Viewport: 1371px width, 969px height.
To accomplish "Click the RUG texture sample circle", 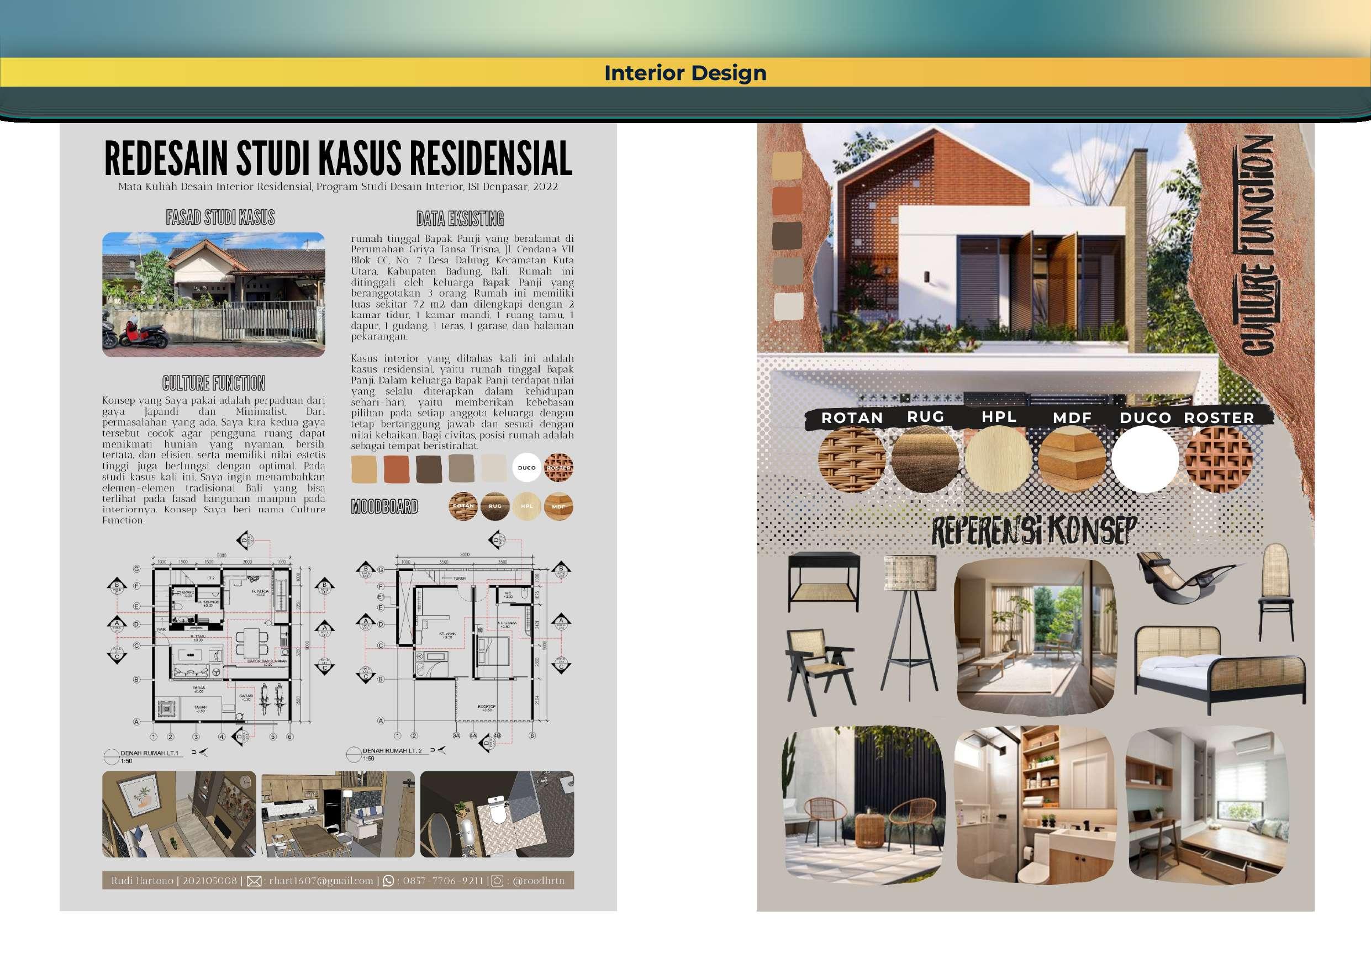I will [x=925, y=459].
